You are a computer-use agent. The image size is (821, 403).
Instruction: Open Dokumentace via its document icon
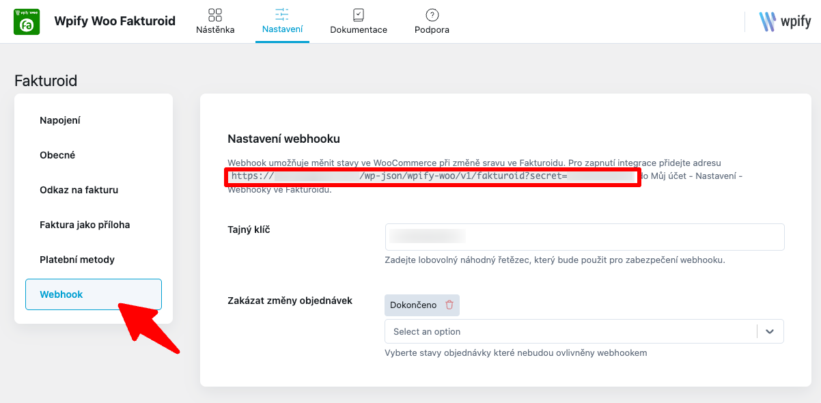(359, 13)
